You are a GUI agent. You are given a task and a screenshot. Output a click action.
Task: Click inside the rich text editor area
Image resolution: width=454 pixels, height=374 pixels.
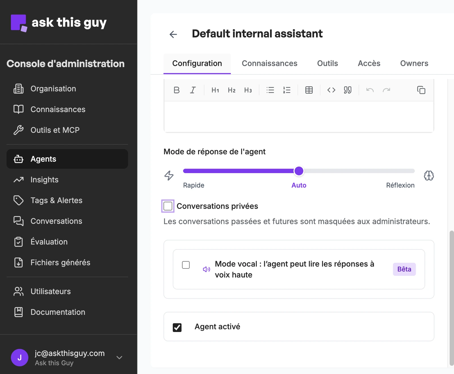pos(299,116)
